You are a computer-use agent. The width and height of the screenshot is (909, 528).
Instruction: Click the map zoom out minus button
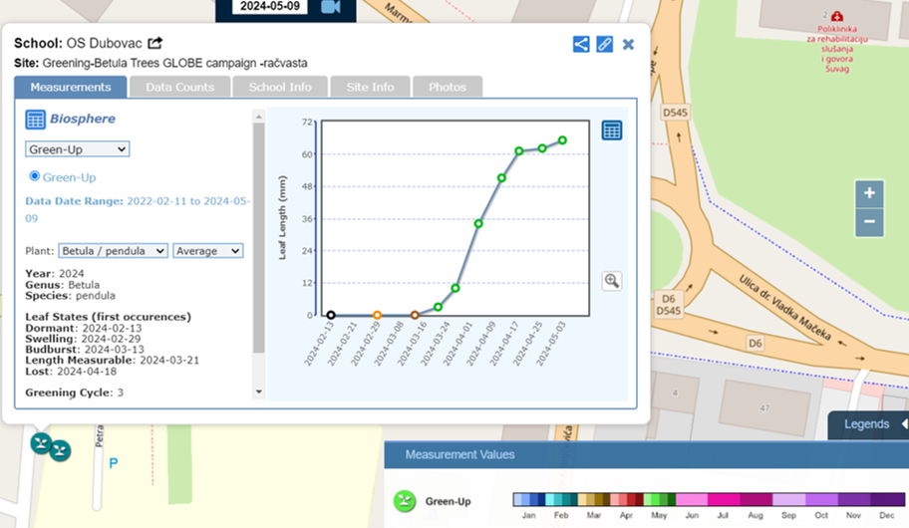(869, 221)
